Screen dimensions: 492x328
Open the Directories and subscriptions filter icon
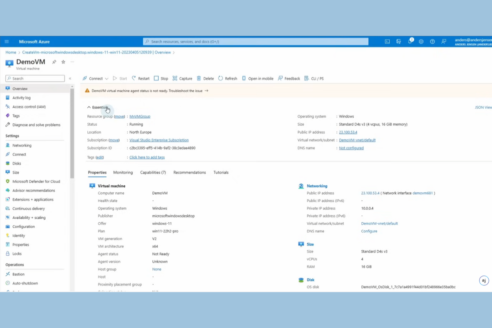point(399,42)
